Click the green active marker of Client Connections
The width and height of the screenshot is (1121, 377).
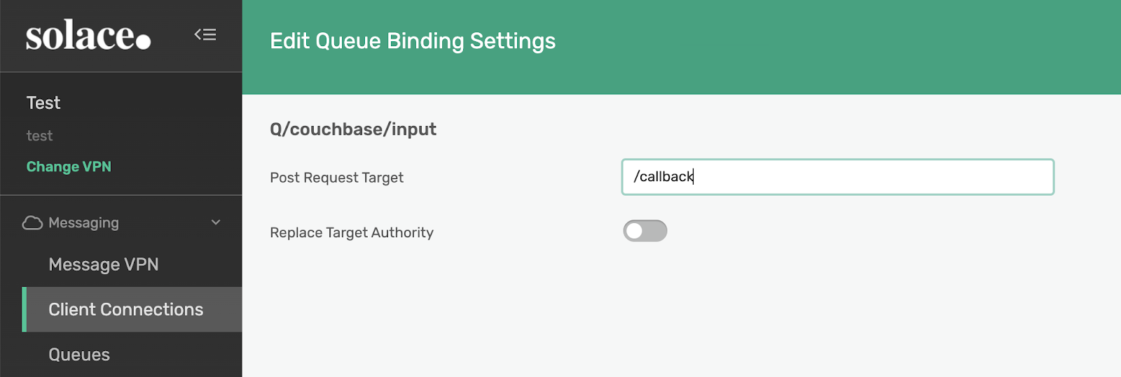pyautogui.click(x=25, y=309)
